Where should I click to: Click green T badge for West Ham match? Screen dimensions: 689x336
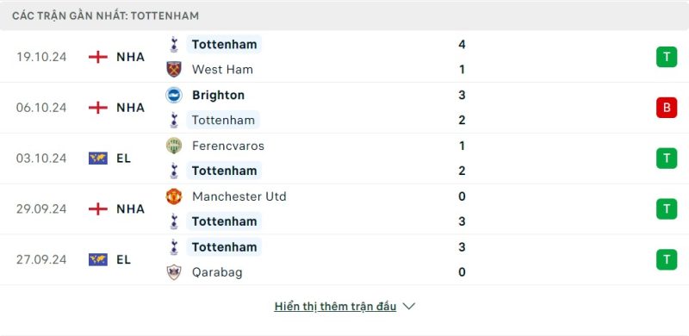coord(667,57)
